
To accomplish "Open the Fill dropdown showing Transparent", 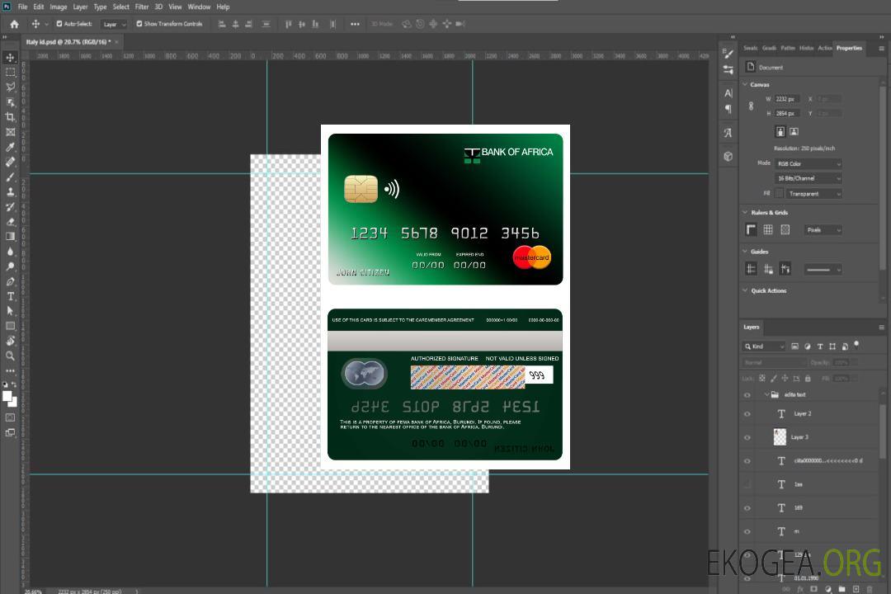I will 813,194.
